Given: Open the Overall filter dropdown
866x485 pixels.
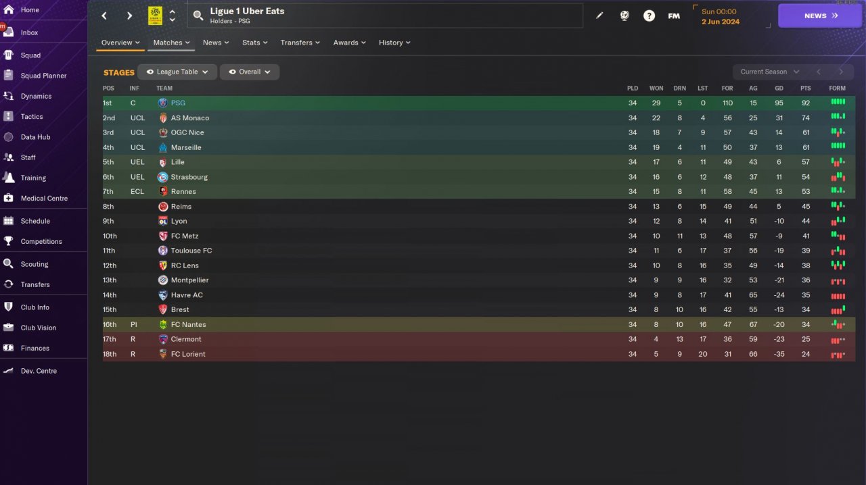Looking at the screenshot, I should (x=250, y=72).
